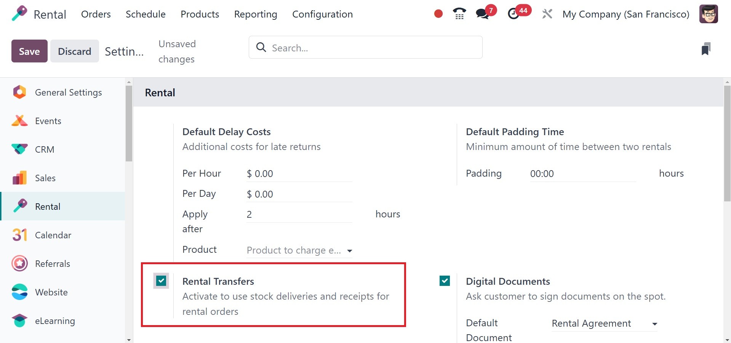Save the settings changes
The height and width of the screenshot is (343, 731).
pyautogui.click(x=29, y=51)
